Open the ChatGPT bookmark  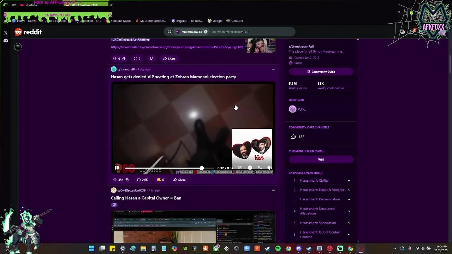[x=235, y=21]
